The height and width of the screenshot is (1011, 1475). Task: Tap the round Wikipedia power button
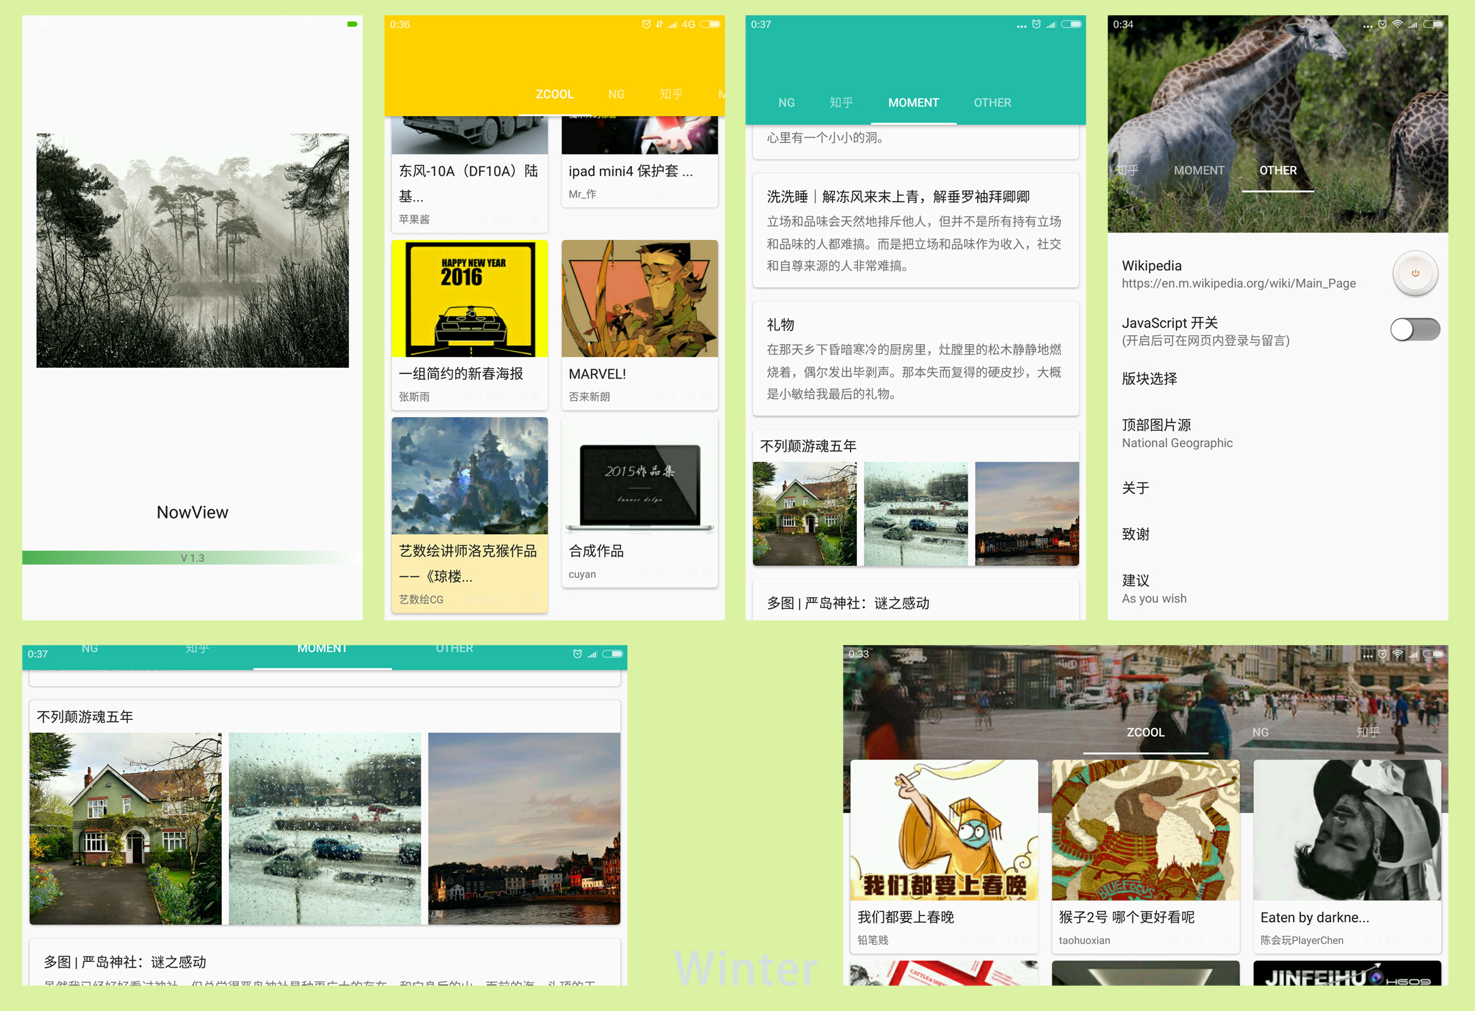(1415, 273)
